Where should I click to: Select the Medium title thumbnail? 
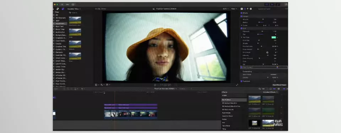75,44
